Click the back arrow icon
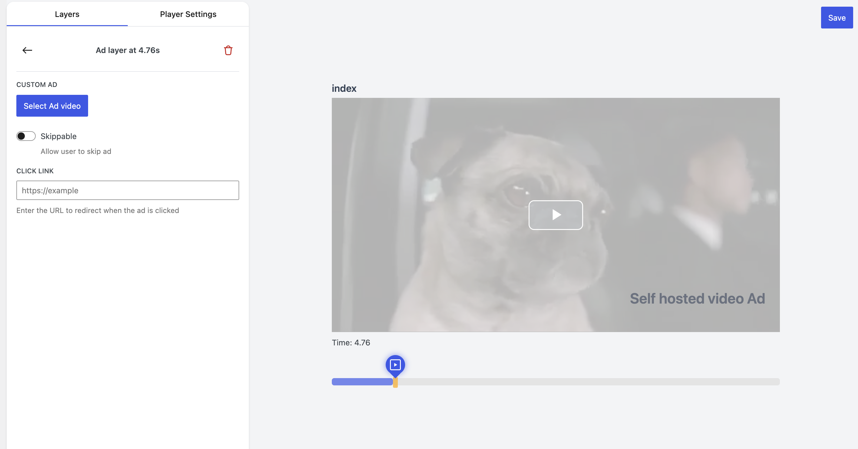This screenshot has width=858, height=449. click(27, 50)
